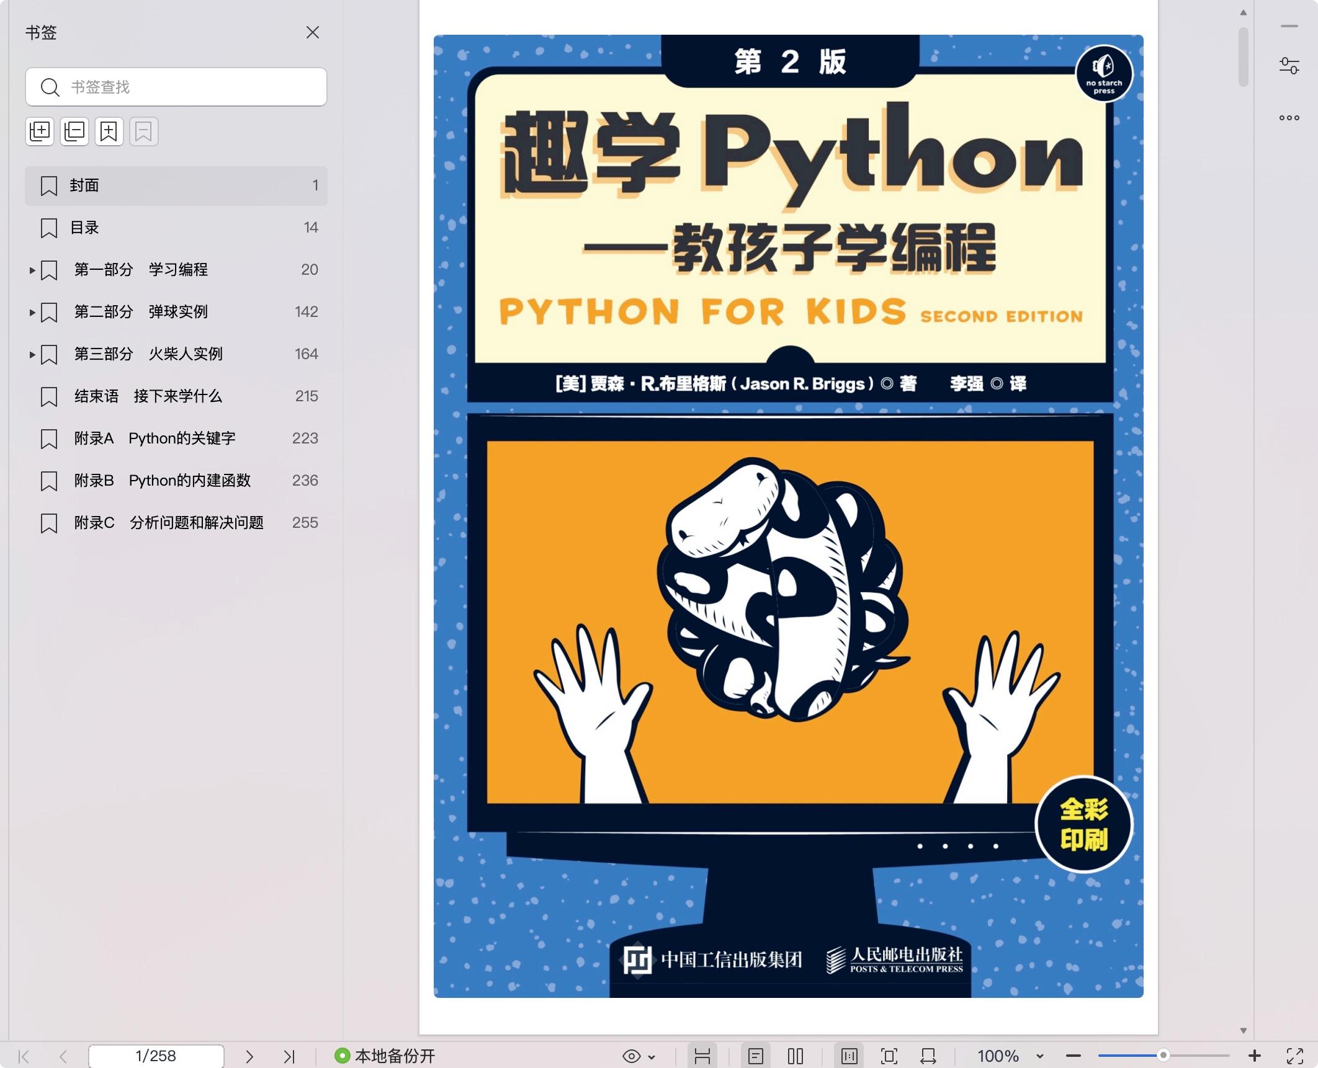The width and height of the screenshot is (1318, 1068).
Task: Close the bookmarks panel
Action: 313,32
